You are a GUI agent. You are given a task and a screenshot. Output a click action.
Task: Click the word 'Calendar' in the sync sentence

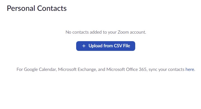coord(47,70)
